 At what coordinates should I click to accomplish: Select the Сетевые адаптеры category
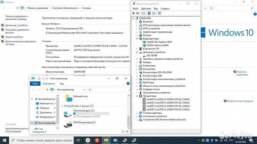pos(152,113)
